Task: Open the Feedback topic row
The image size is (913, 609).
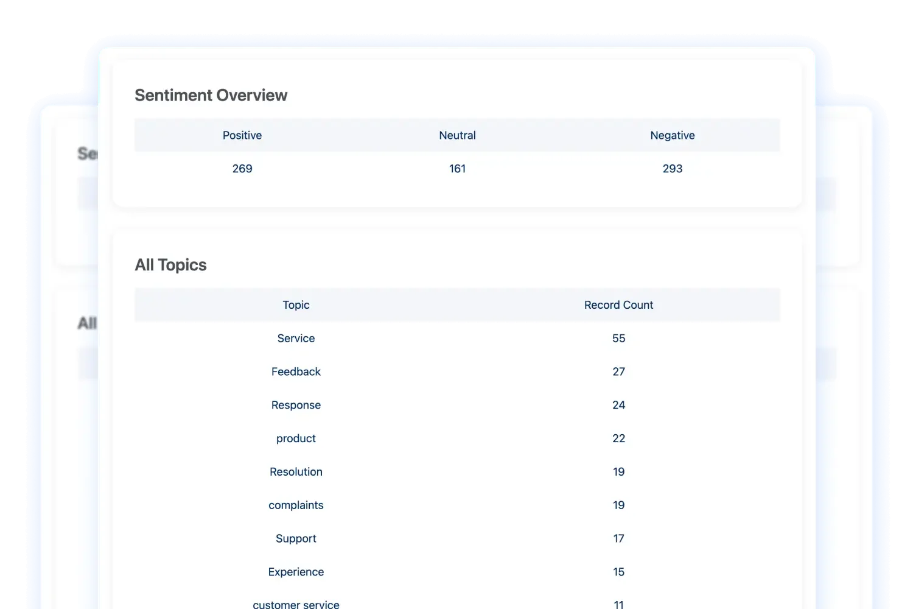Action: tap(296, 371)
